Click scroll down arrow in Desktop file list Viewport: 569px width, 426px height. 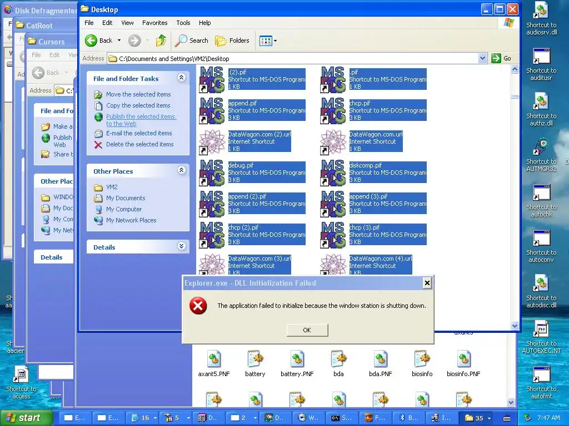click(515, 326)
